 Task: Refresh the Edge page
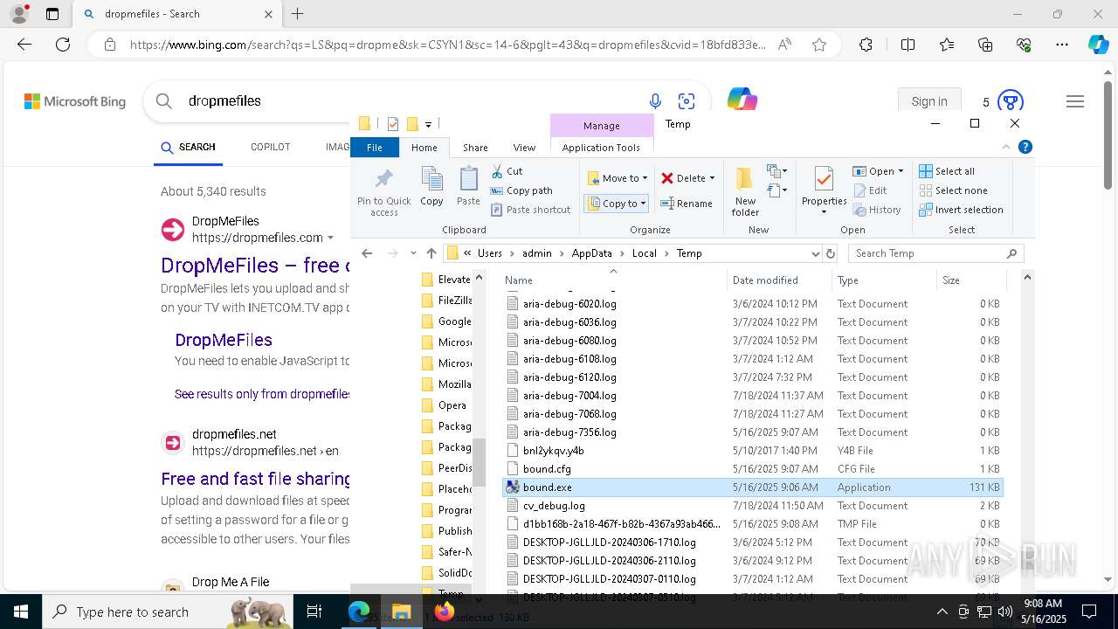pyautogui.click(x=63, y=45)
